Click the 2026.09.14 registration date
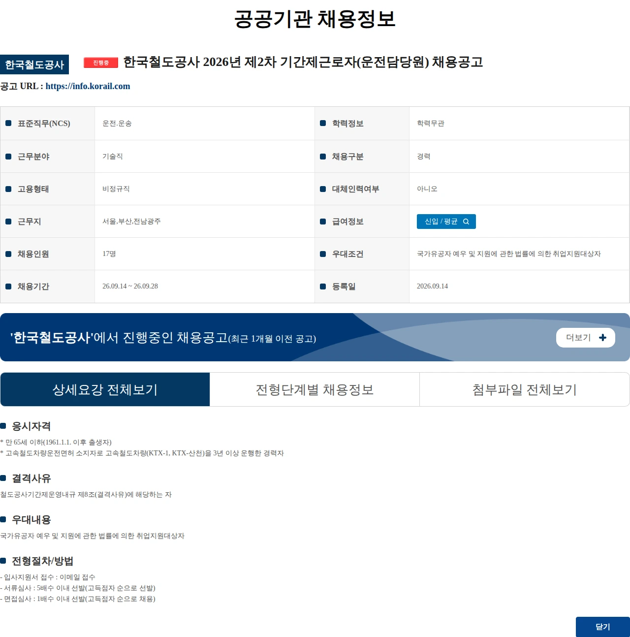 [432, 287]
